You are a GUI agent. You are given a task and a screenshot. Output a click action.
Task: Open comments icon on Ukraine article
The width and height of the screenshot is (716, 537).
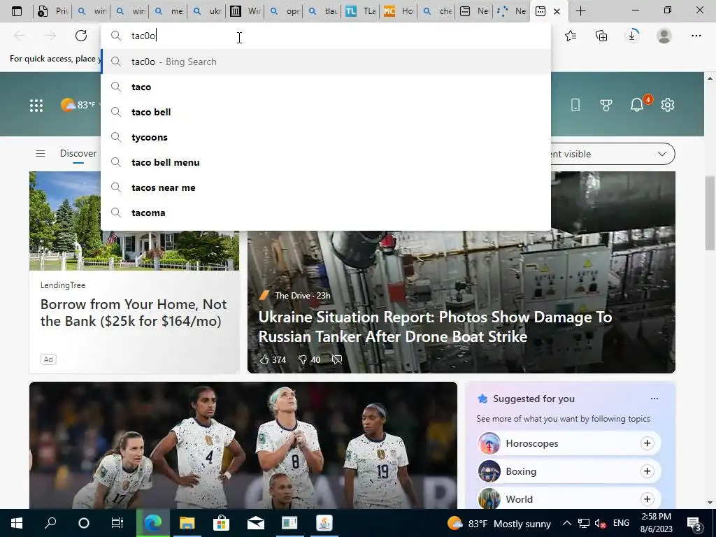tap(337, 359)
